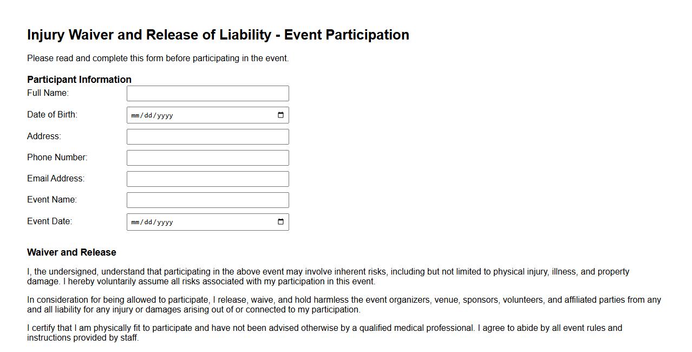Open the Event Date calendar picker
This screenshot has width=692, height=352.
[x=280, y=221]
